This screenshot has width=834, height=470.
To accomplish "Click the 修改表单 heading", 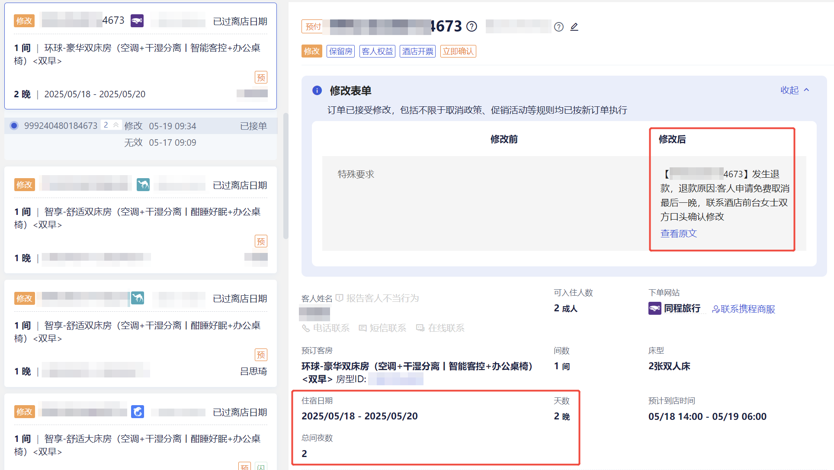I will tap(351, 90).
